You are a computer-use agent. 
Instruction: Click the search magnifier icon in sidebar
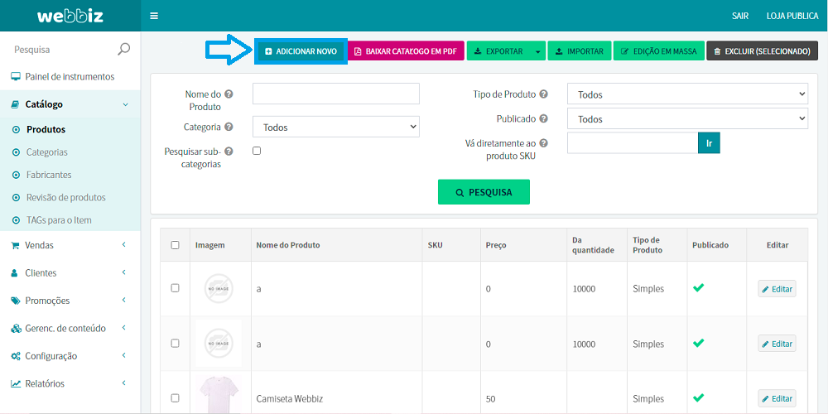point(123,50)
